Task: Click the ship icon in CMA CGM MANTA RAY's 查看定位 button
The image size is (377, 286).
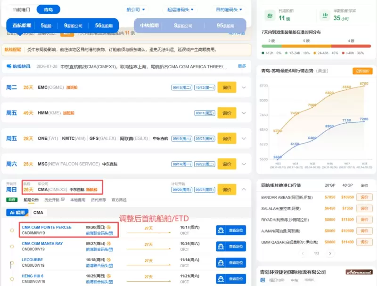Action: pos(221,246)
